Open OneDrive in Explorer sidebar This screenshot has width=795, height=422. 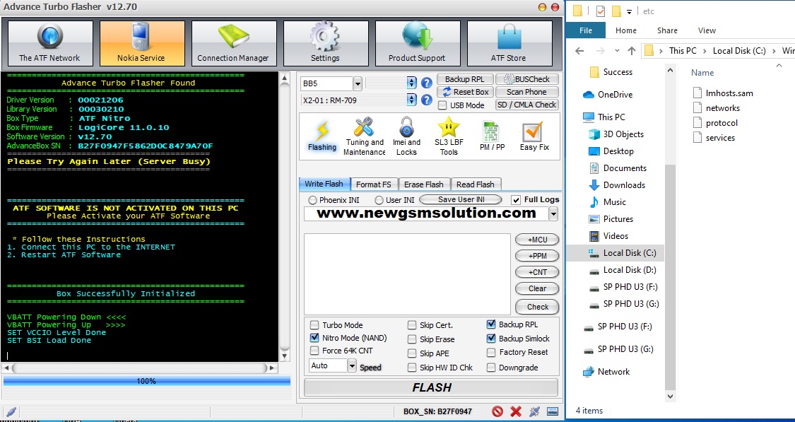(x=608, y=94)
